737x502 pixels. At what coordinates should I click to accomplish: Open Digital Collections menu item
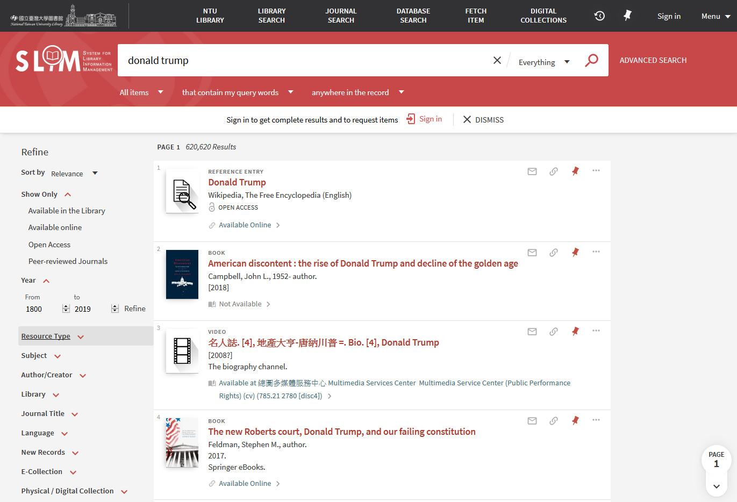[x=543, y=16]
